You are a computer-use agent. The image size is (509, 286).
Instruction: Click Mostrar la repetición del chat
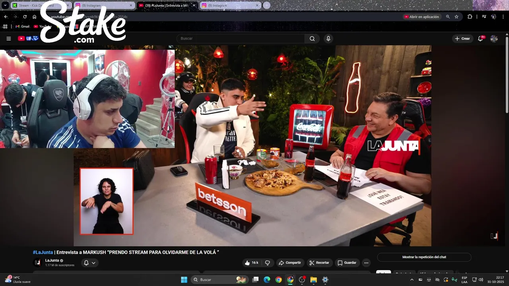coord(424,257)
